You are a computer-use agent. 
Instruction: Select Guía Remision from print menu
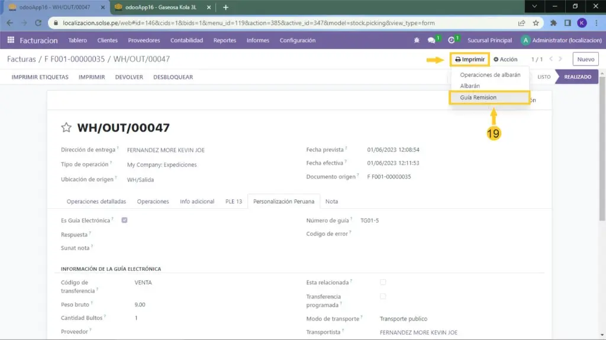478,97
